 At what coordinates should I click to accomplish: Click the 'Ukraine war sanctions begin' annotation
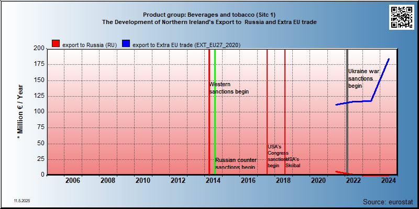(x=364, y=79)
